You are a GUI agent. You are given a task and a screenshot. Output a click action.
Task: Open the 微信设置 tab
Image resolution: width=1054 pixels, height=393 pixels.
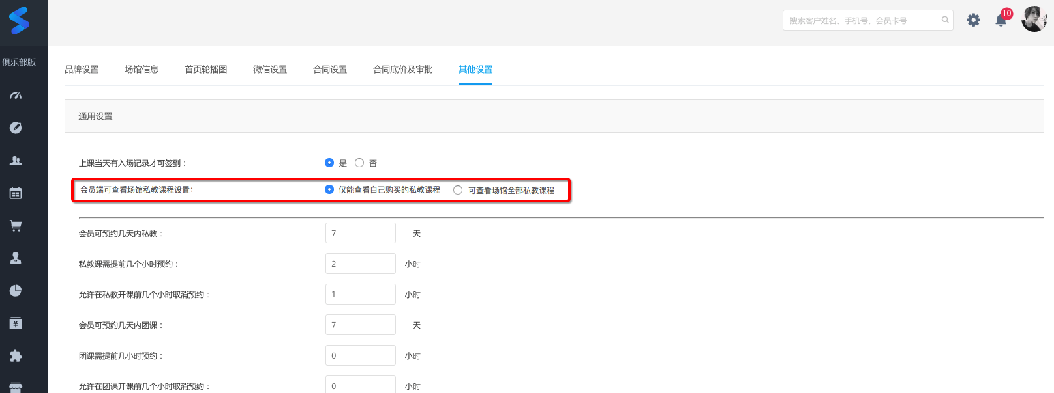270,70
